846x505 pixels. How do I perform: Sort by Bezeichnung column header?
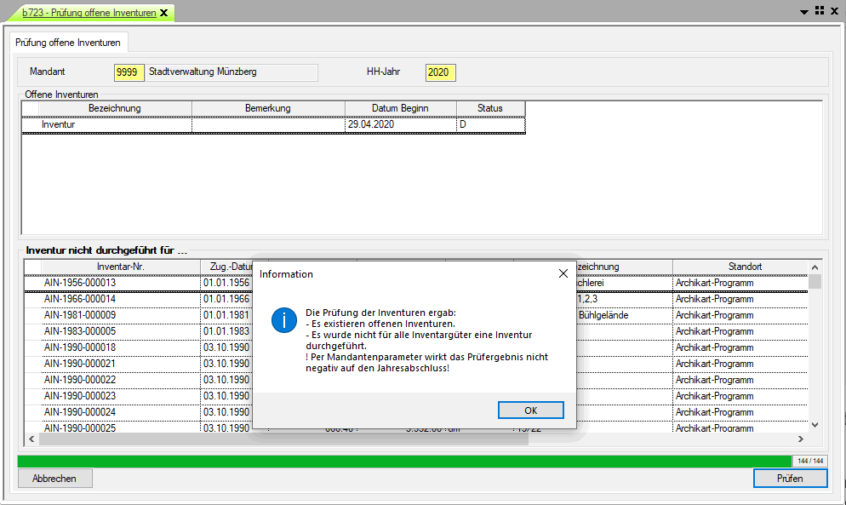coord(114,108)
